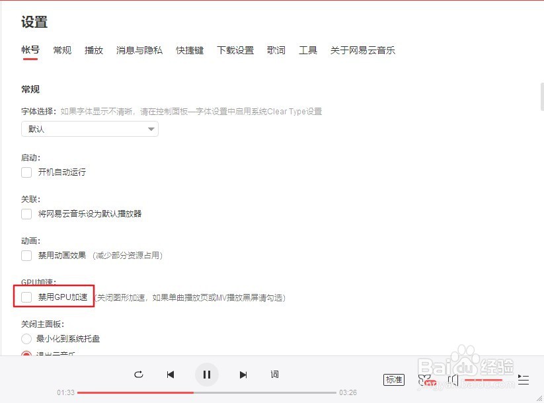The width and height of the screenshot is (544, 403).
Task: Open the playlist queue icon
Action: (x=524, y=380)
